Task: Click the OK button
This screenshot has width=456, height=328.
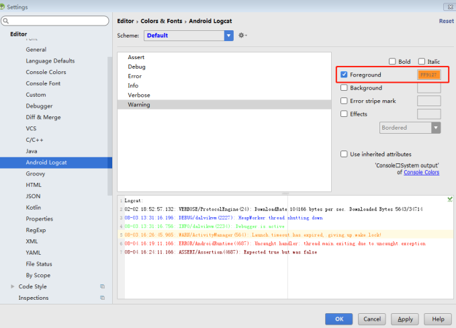Action: (x=338, y=319)
